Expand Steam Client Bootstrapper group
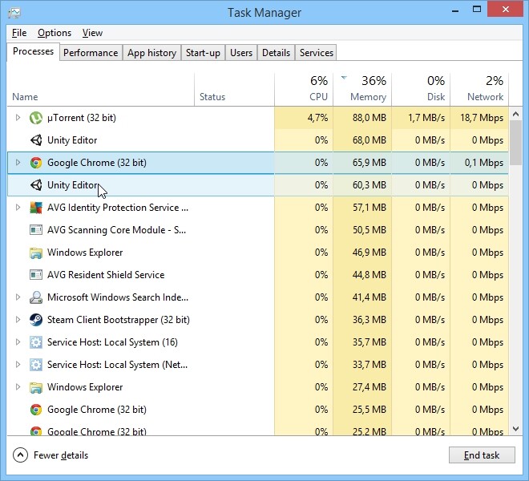 tap(18, 319)
